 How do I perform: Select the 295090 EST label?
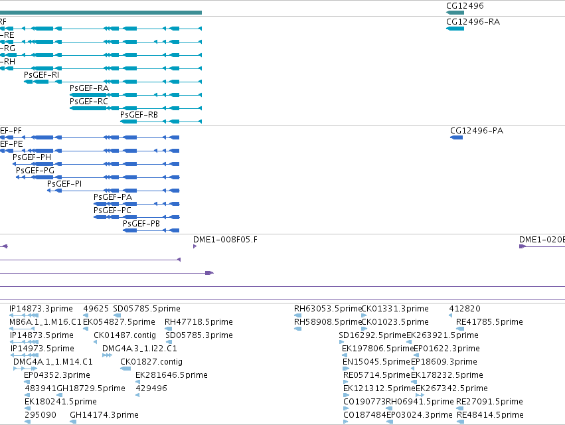click(40, 415)
